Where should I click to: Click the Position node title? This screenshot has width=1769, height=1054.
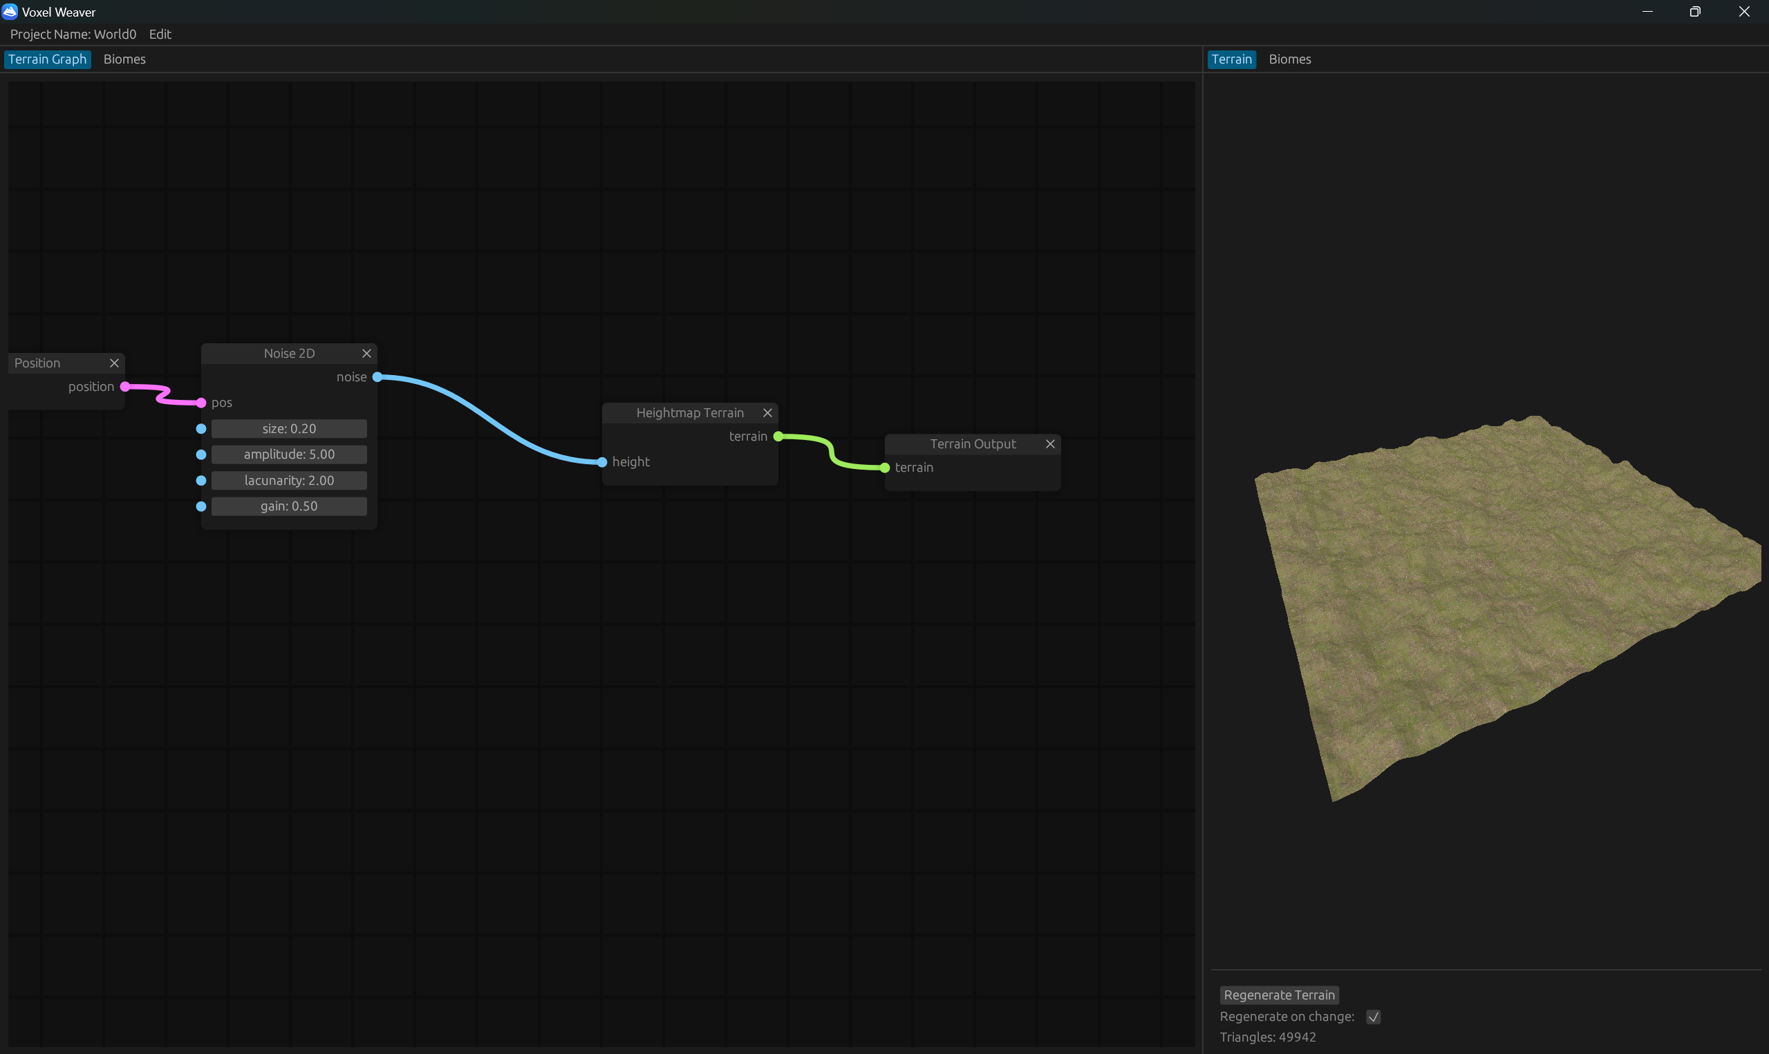coord(37,363)
